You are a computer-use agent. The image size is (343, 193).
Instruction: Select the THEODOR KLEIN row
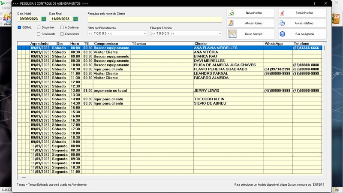click(169, 99)
